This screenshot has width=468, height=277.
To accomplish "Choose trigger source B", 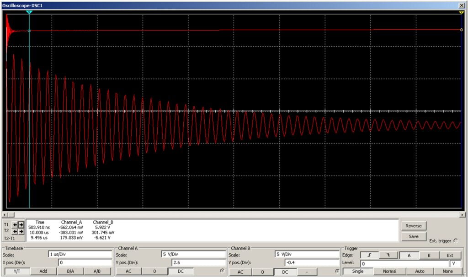I will pyautogui.click(x=429, y=255).
